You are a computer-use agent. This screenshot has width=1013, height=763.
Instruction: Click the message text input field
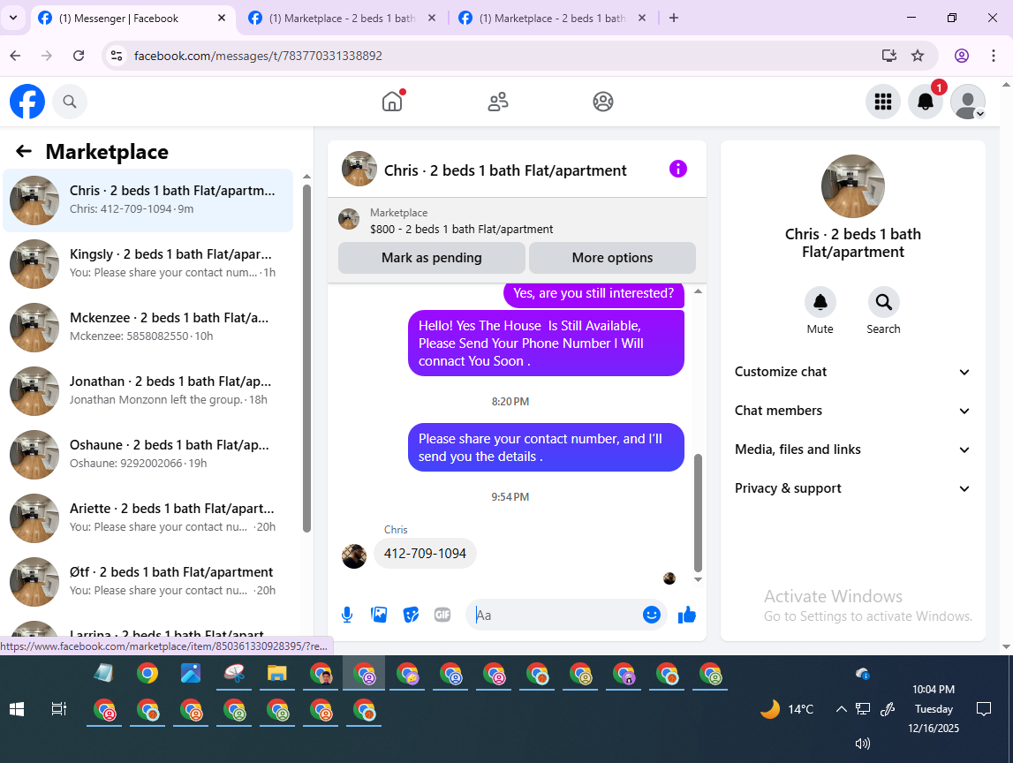tap(556, 615)
